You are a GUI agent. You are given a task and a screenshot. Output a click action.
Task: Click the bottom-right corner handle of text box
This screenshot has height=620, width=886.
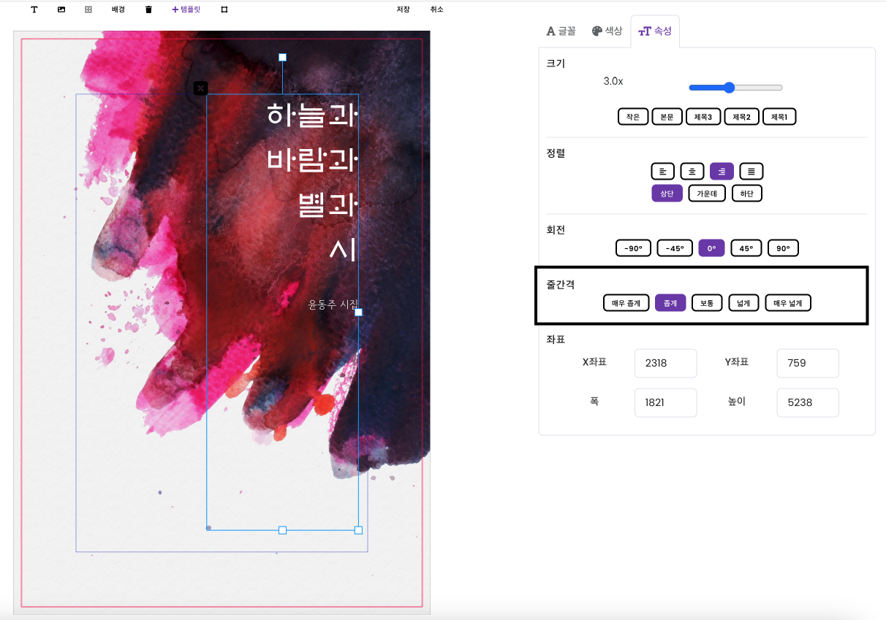[x=358, y=530]
